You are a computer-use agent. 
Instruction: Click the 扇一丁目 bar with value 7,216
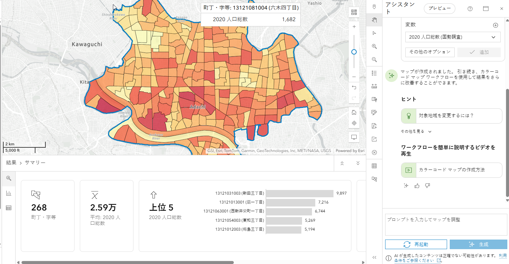click(290, 202)
